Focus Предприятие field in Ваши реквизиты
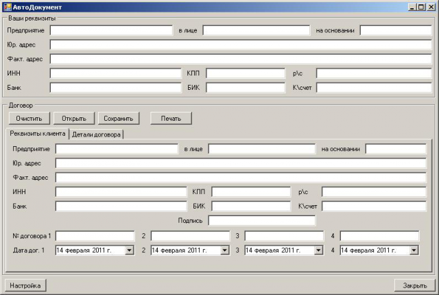 click(111, 30)
